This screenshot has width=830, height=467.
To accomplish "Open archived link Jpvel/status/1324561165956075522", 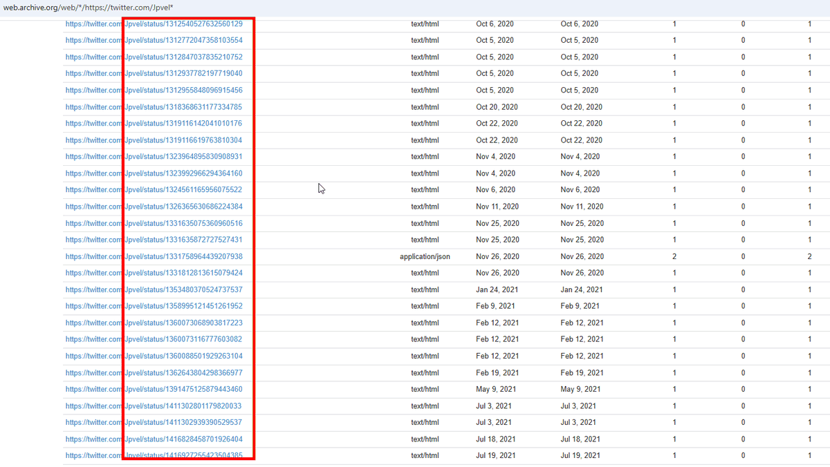I will [154, 189].
